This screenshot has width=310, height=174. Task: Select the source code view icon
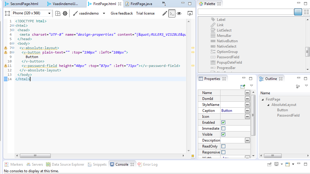coord(172,13)
